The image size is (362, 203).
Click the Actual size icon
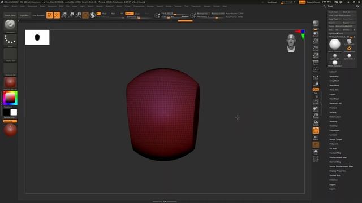click(x=316, y=48)
